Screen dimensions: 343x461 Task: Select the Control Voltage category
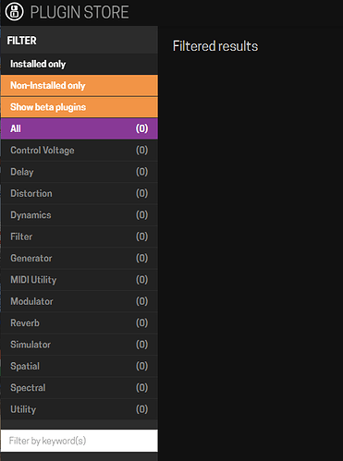80,151
